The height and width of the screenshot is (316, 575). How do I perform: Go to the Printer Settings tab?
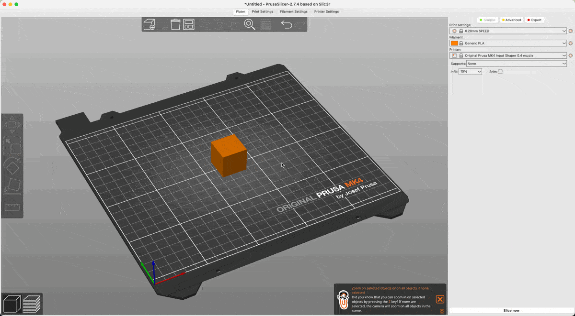[326, 11]
